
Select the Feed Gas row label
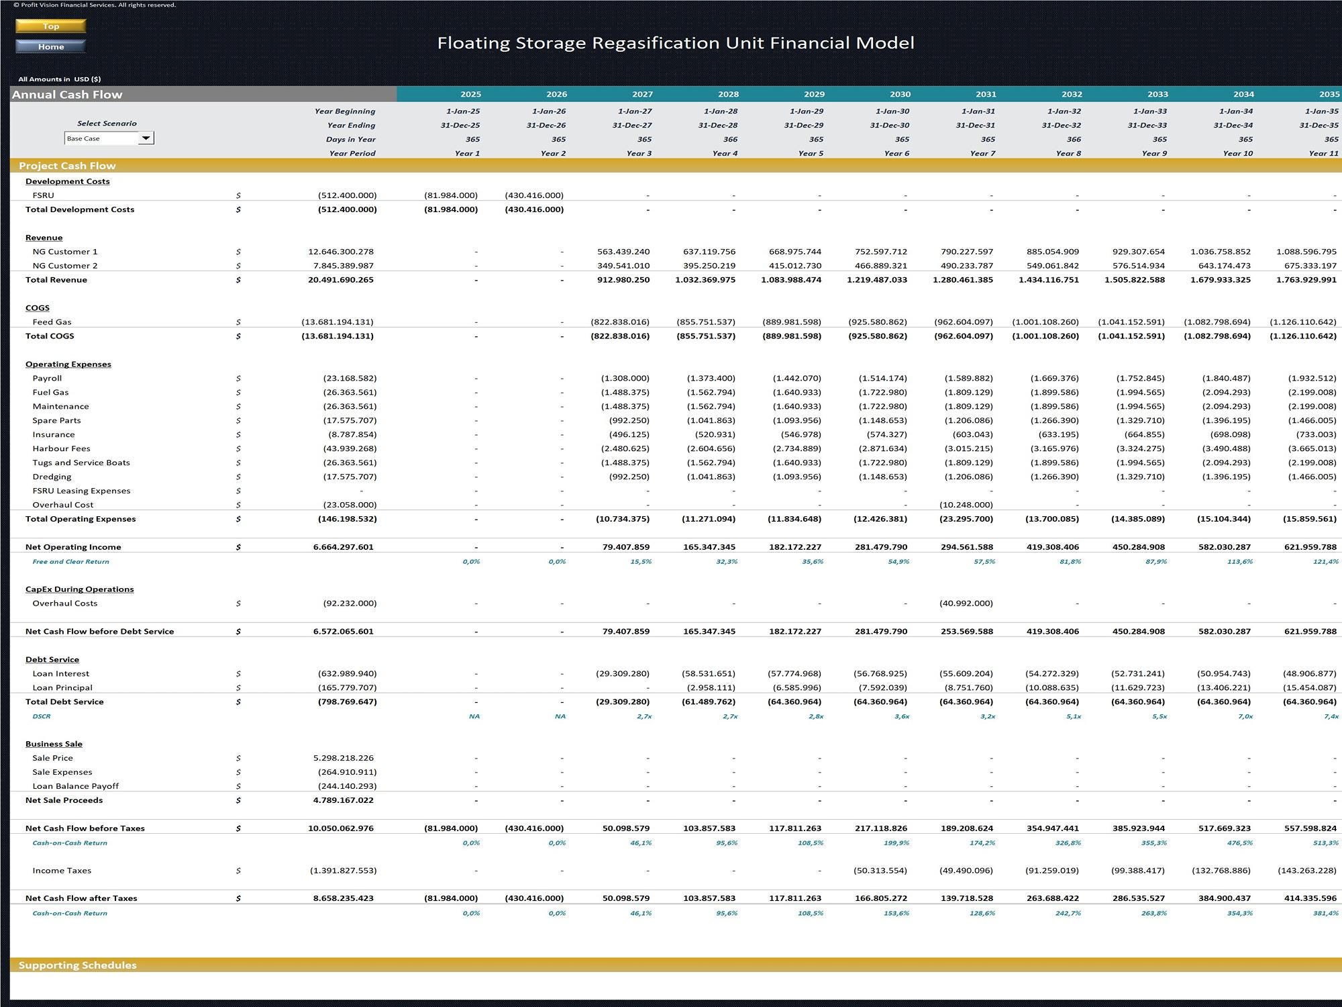tap(52, 322)
